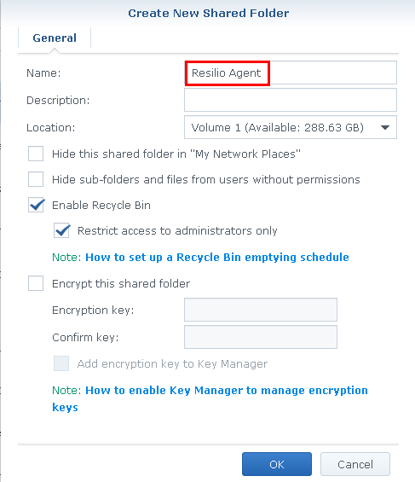Click the Name field containing Resilio Agent
The image size is (415, 482).
[291, 73]
